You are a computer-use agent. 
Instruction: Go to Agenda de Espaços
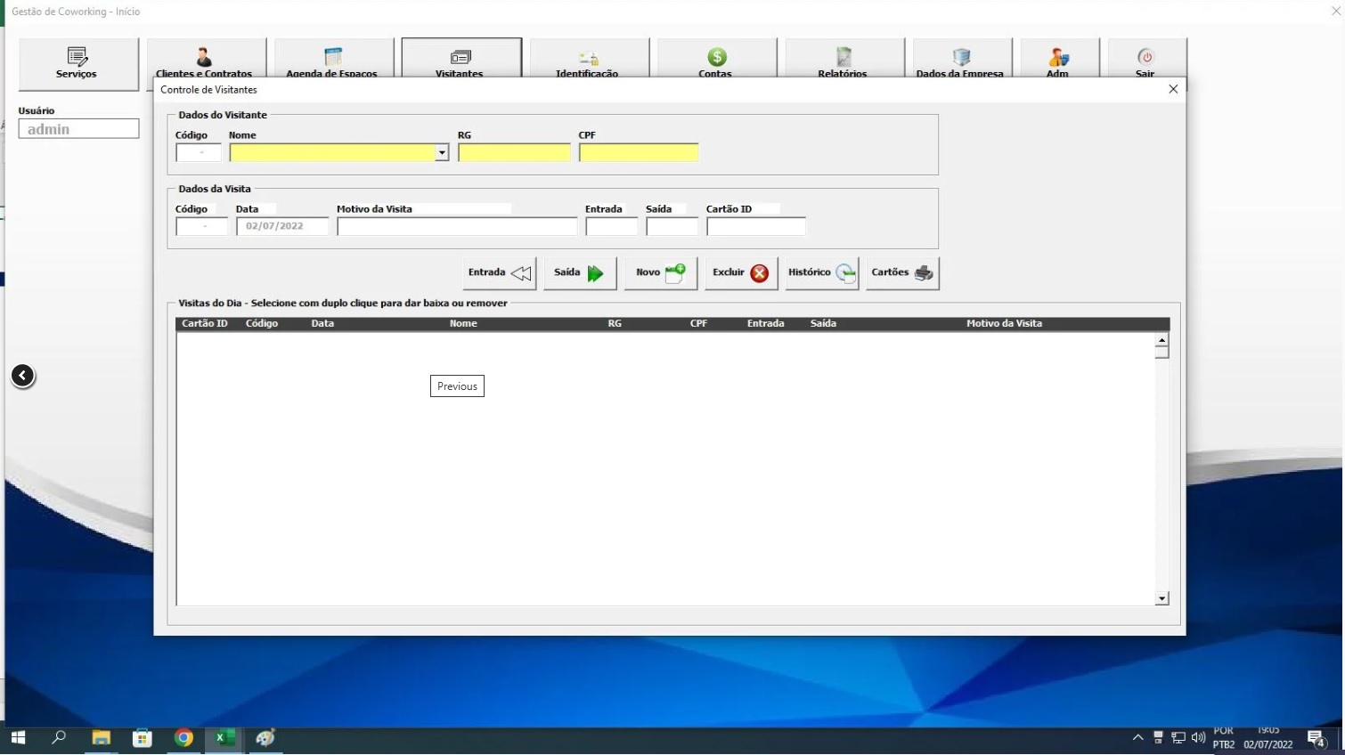(x=333, y=59)
